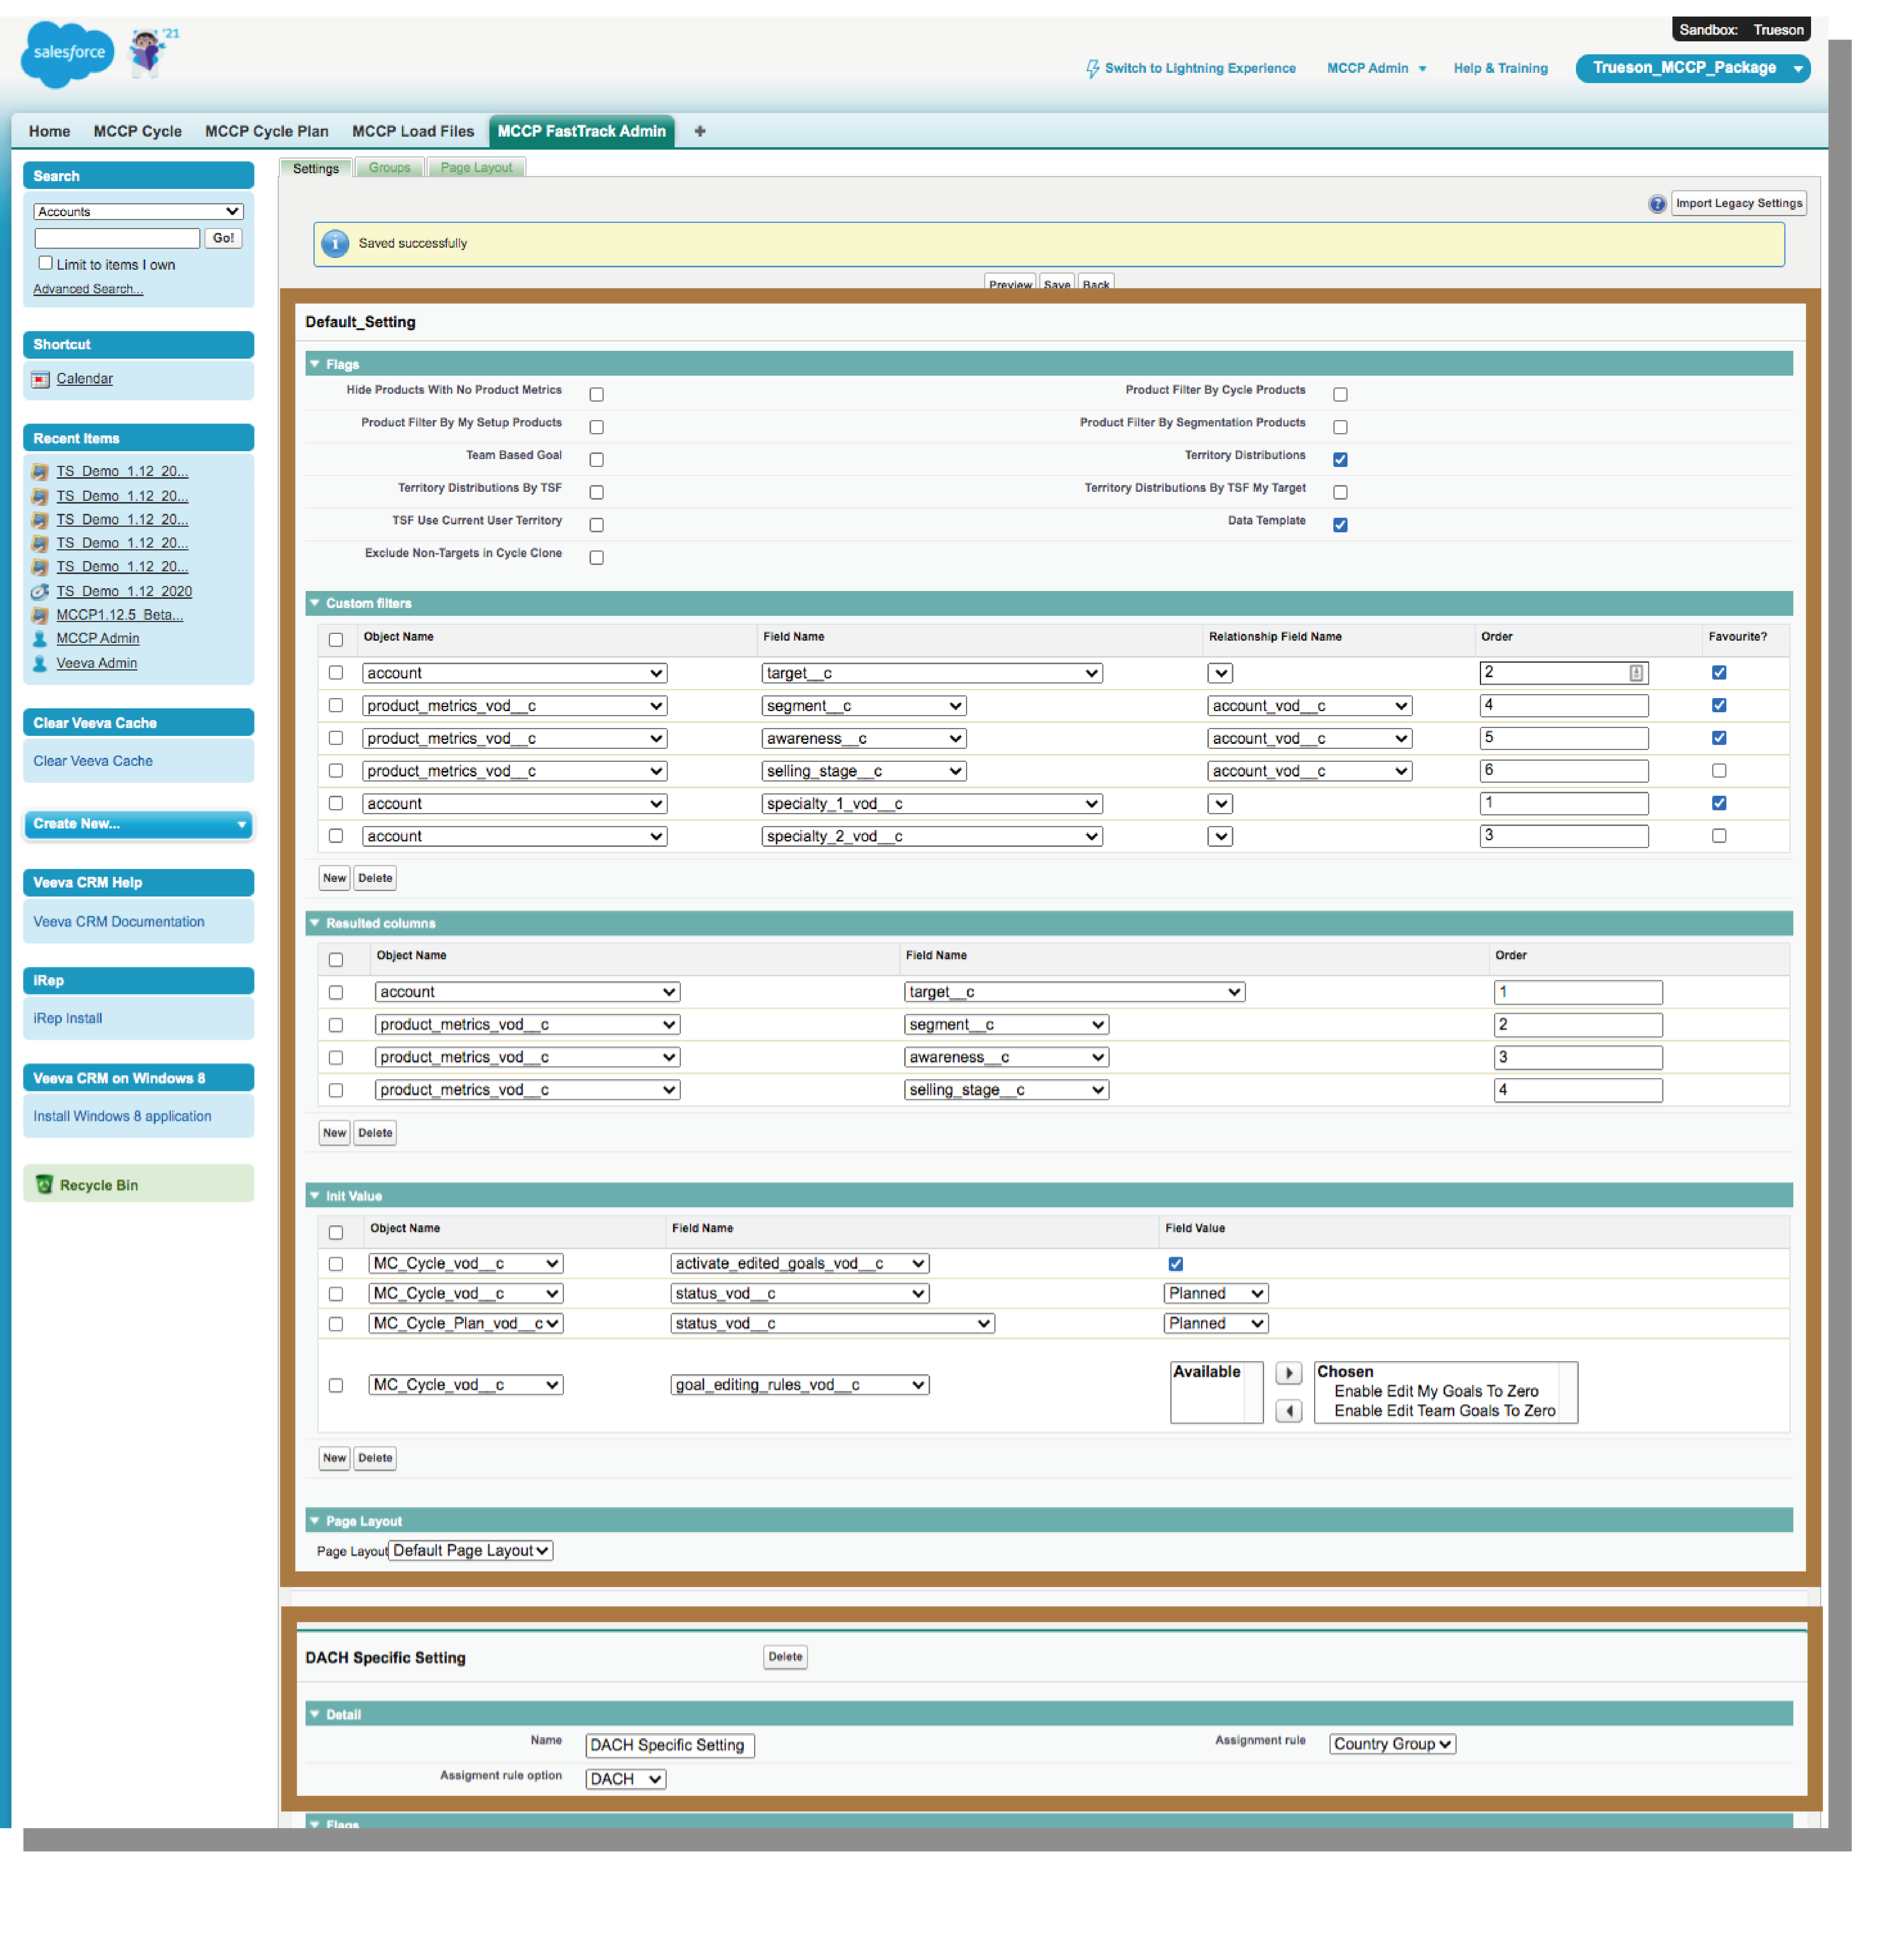Viewport: 1904px width, 1934px height.
Task: Click the MCCP Admin user icon
Action: pyautogui.click(x=40, y=639)
